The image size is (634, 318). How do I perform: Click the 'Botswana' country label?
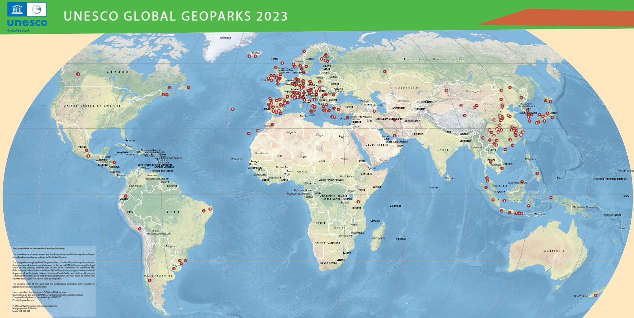click(334, 243)
